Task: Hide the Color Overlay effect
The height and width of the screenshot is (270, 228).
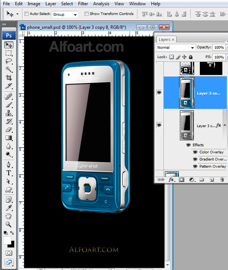Action: [x=195, y=152]
